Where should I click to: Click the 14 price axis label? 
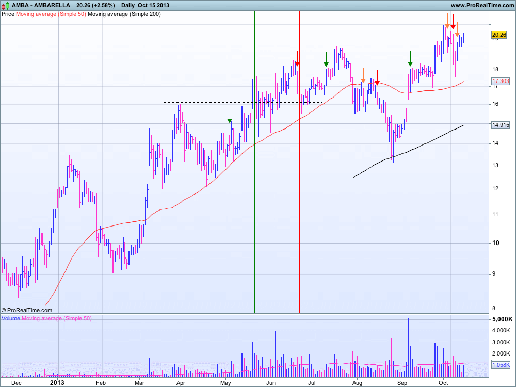tap(495, 143)
